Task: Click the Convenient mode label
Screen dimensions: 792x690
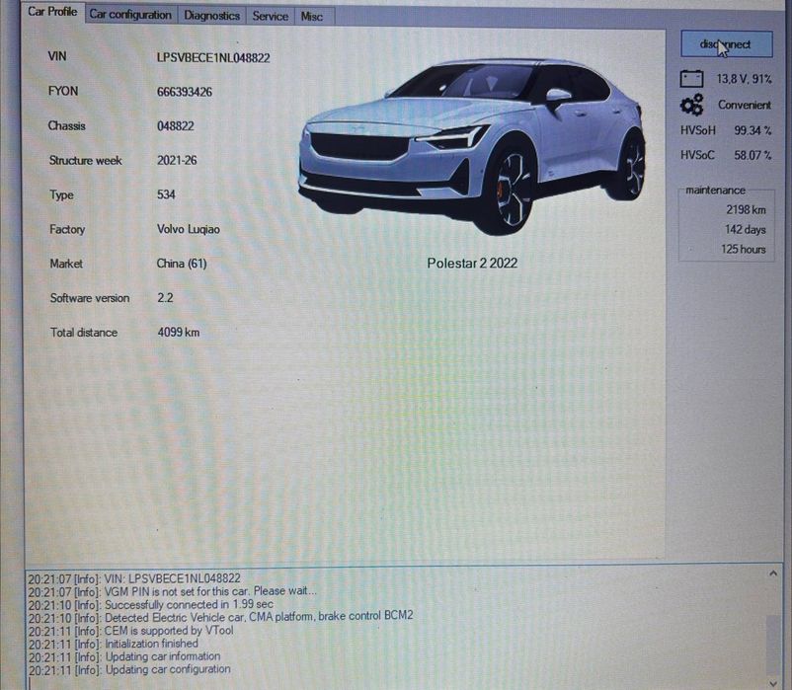Action: [x=745, y=105]
